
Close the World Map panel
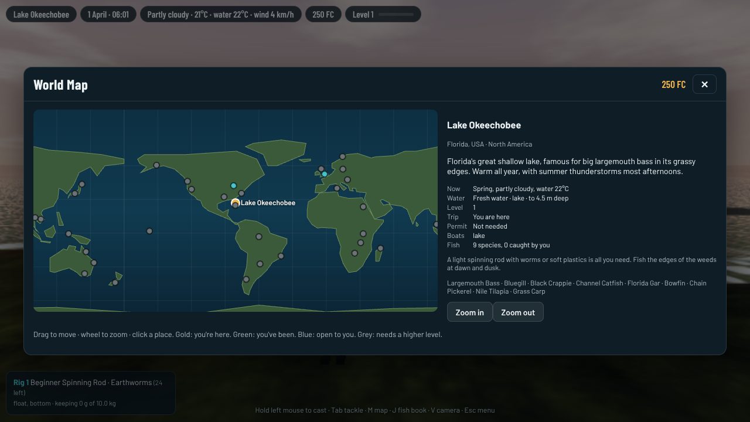pyautogui.click(x=704, y=84)
